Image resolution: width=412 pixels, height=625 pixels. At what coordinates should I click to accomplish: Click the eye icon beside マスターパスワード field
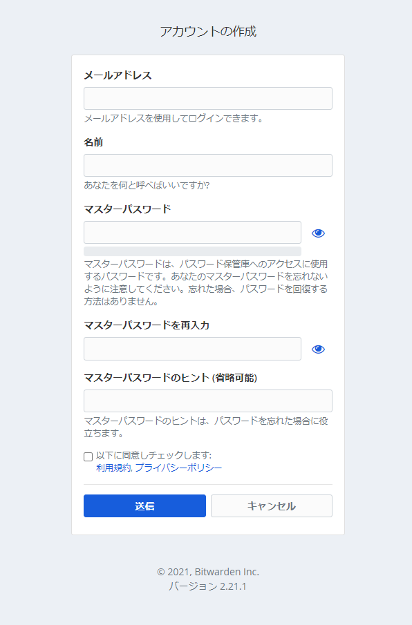pos(317,233)
